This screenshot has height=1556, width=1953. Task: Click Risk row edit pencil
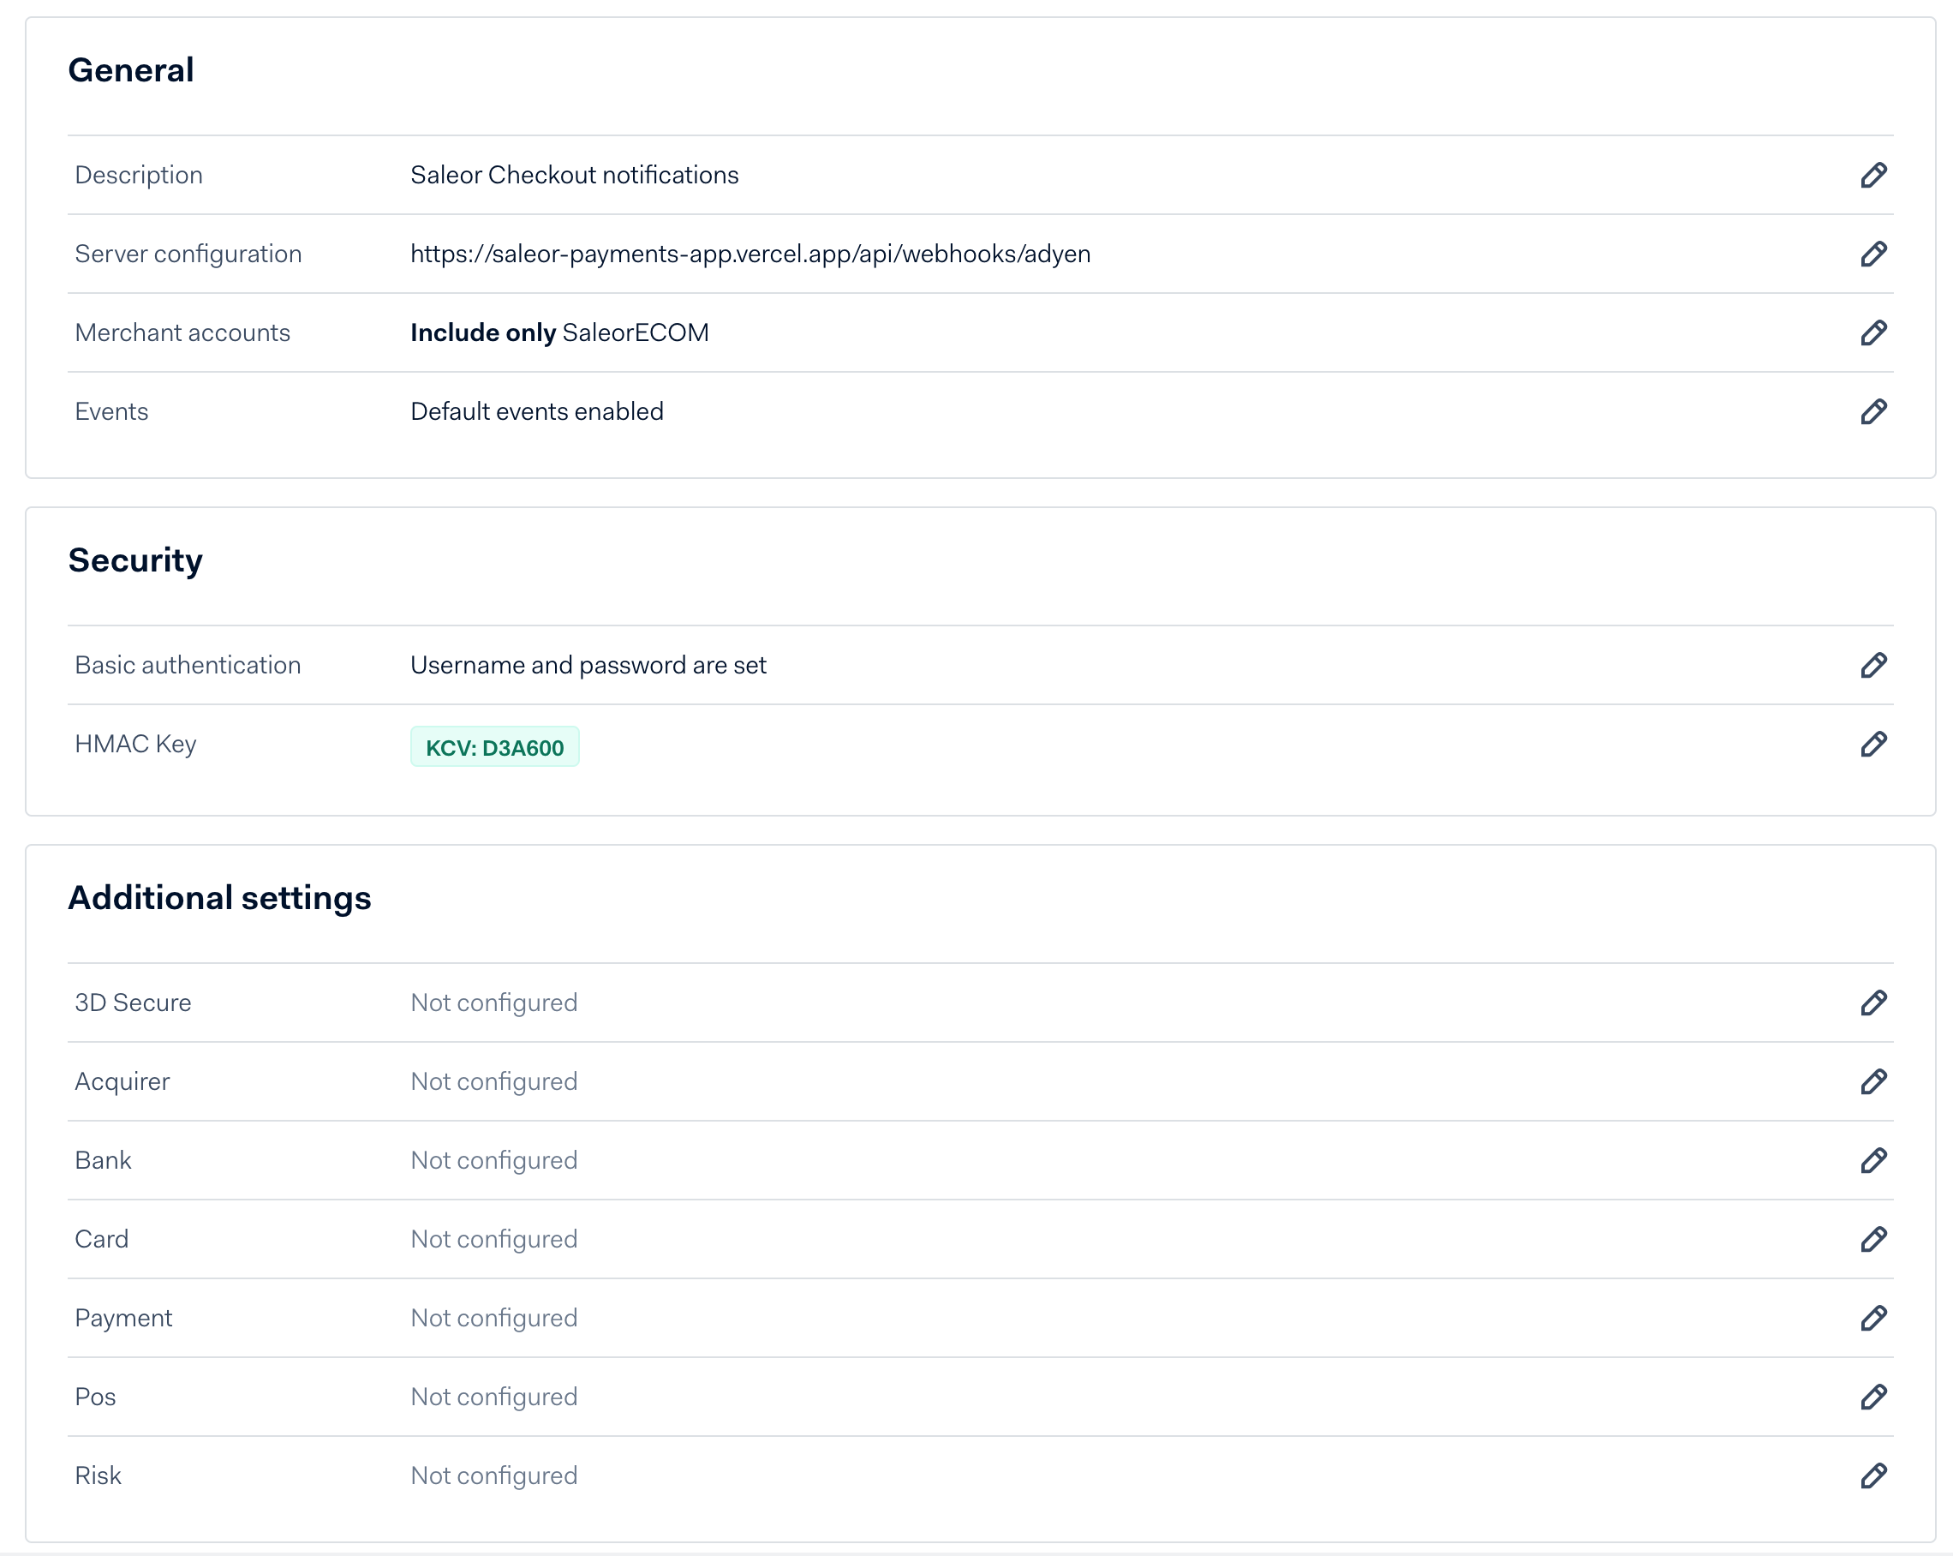[1873, 1475]
